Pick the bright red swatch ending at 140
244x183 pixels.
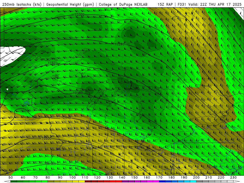click(x=119, y=181)
